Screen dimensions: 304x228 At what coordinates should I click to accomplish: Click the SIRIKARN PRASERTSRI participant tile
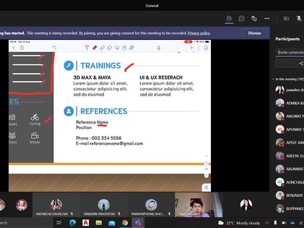point(104,205)
